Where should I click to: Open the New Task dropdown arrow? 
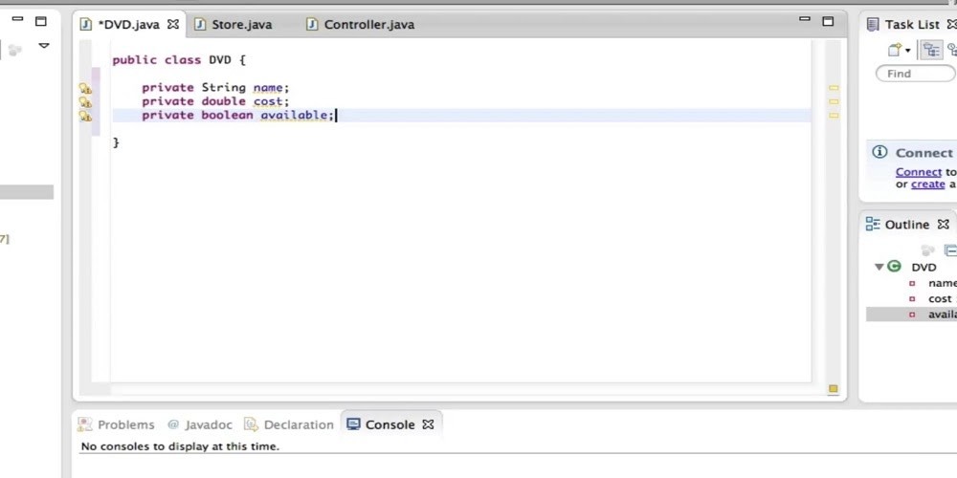click(x=908, y=51)
